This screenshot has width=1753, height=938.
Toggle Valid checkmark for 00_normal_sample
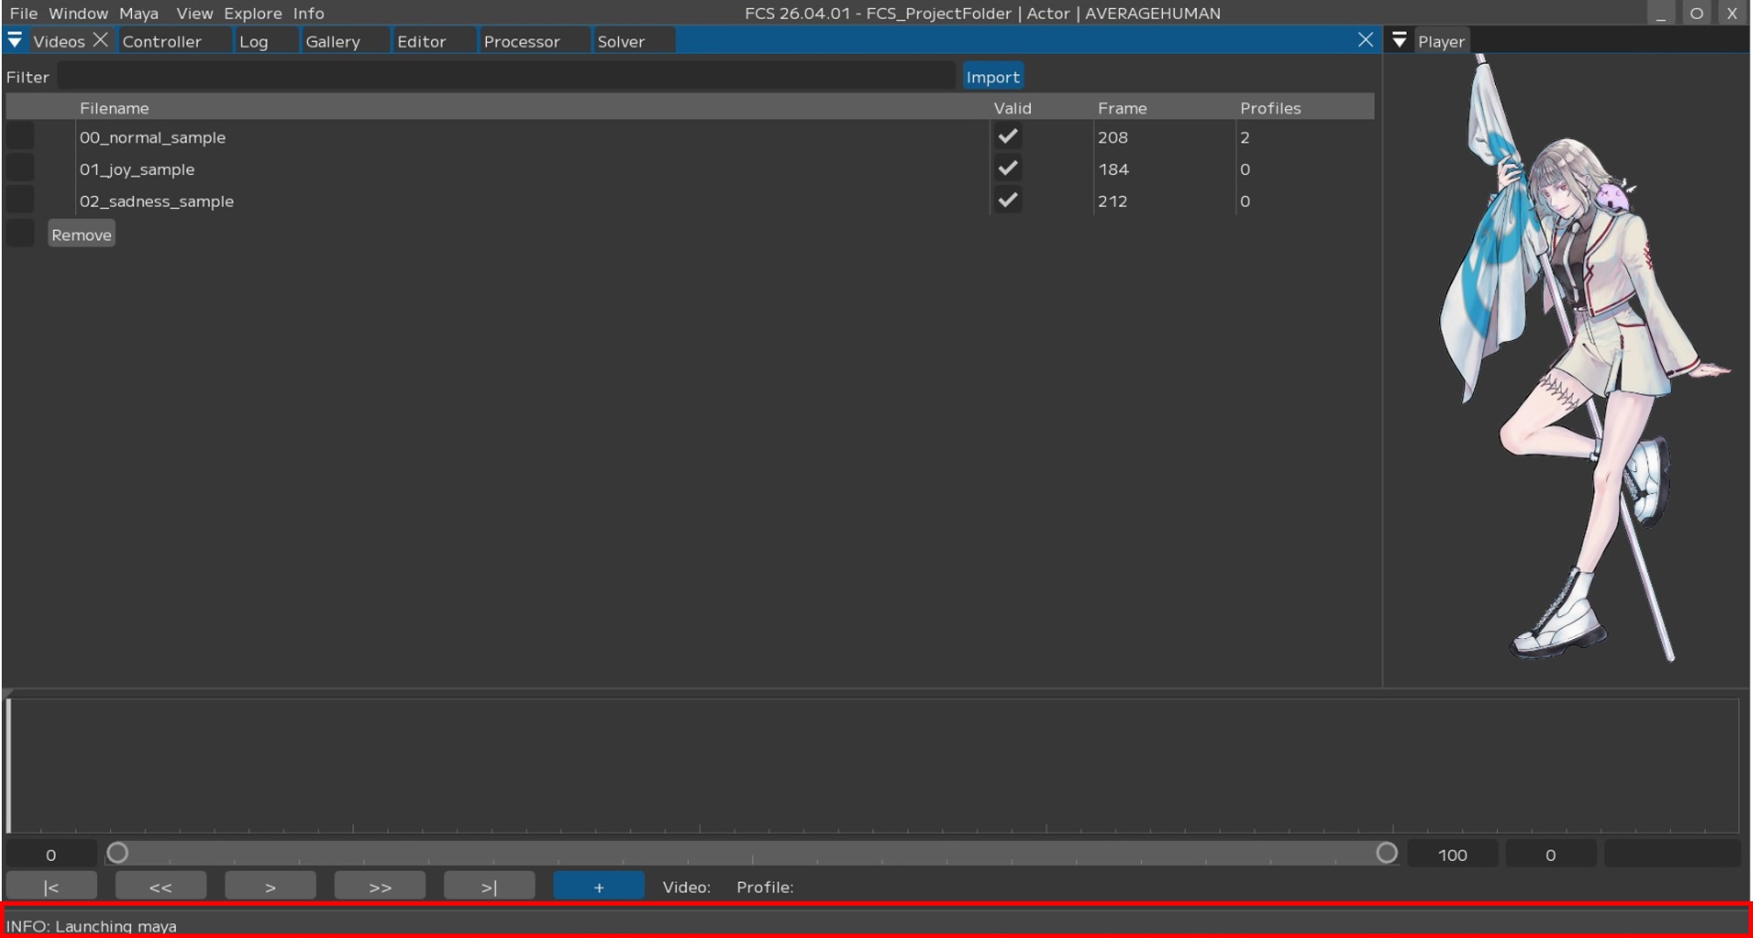pos(1007,136)
